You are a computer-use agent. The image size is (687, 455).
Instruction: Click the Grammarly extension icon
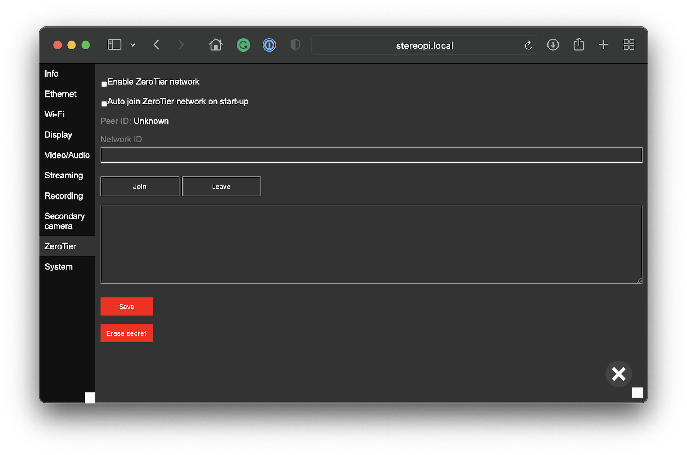(243, 45)
